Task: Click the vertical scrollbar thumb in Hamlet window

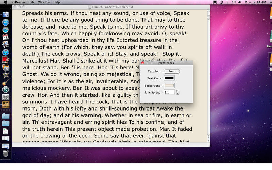Action: [208, 17]
